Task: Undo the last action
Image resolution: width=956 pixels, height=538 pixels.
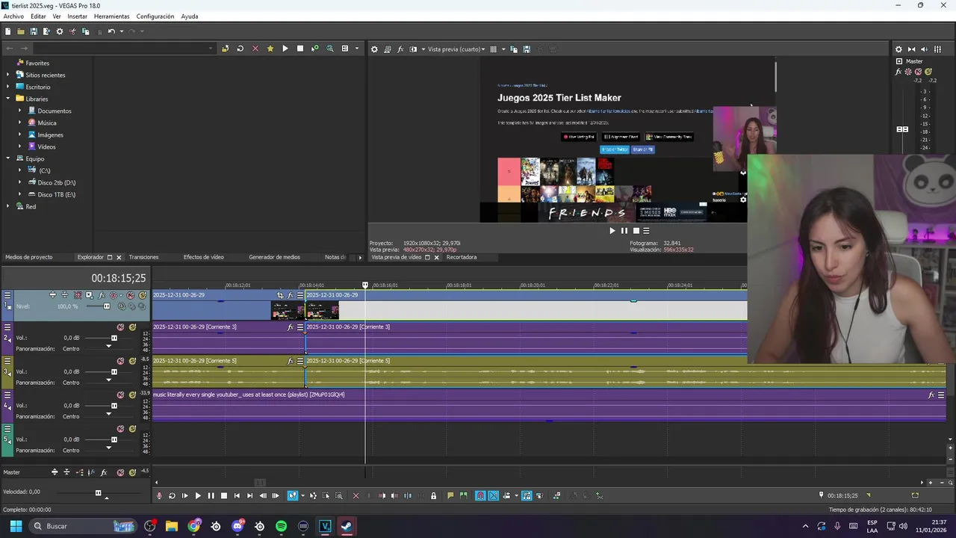Action: click(x=111, y=31)
